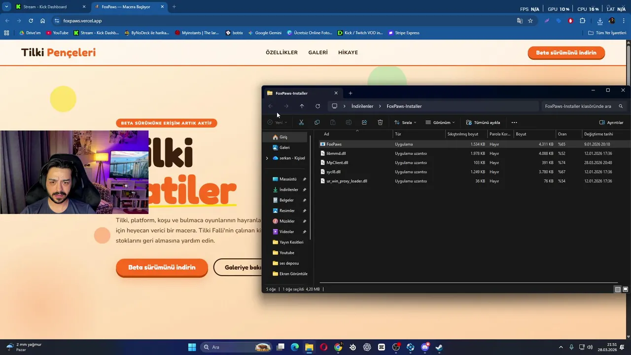631x355 pixels.
Task: Click the translate page icon in address bar
Action: tap(520, 21)
